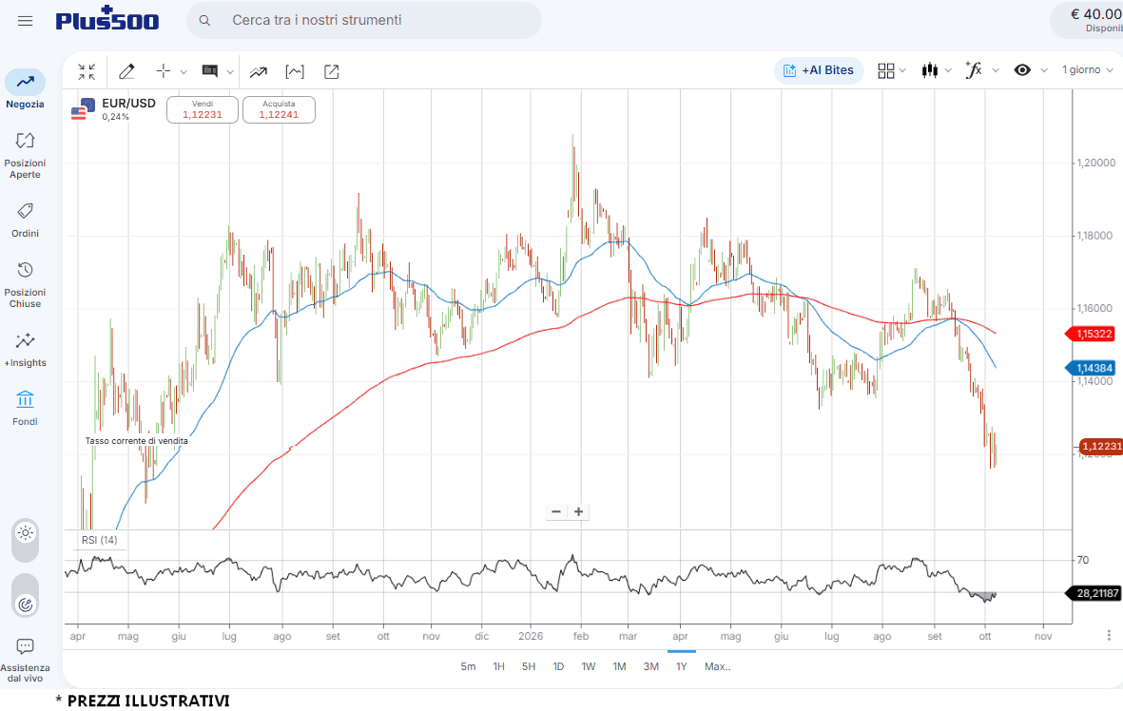
Task: Open the hamburger main menu
Action: 25,21
